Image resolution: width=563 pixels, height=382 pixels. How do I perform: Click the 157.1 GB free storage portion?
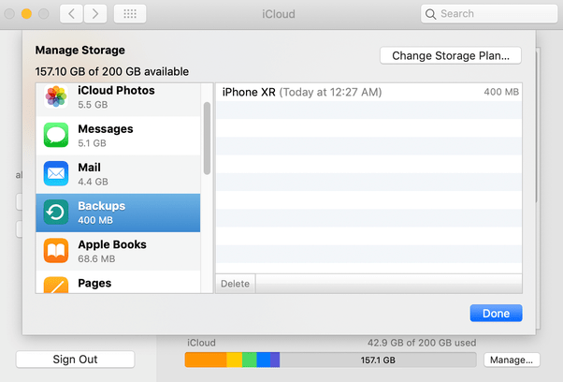(378, 360)
